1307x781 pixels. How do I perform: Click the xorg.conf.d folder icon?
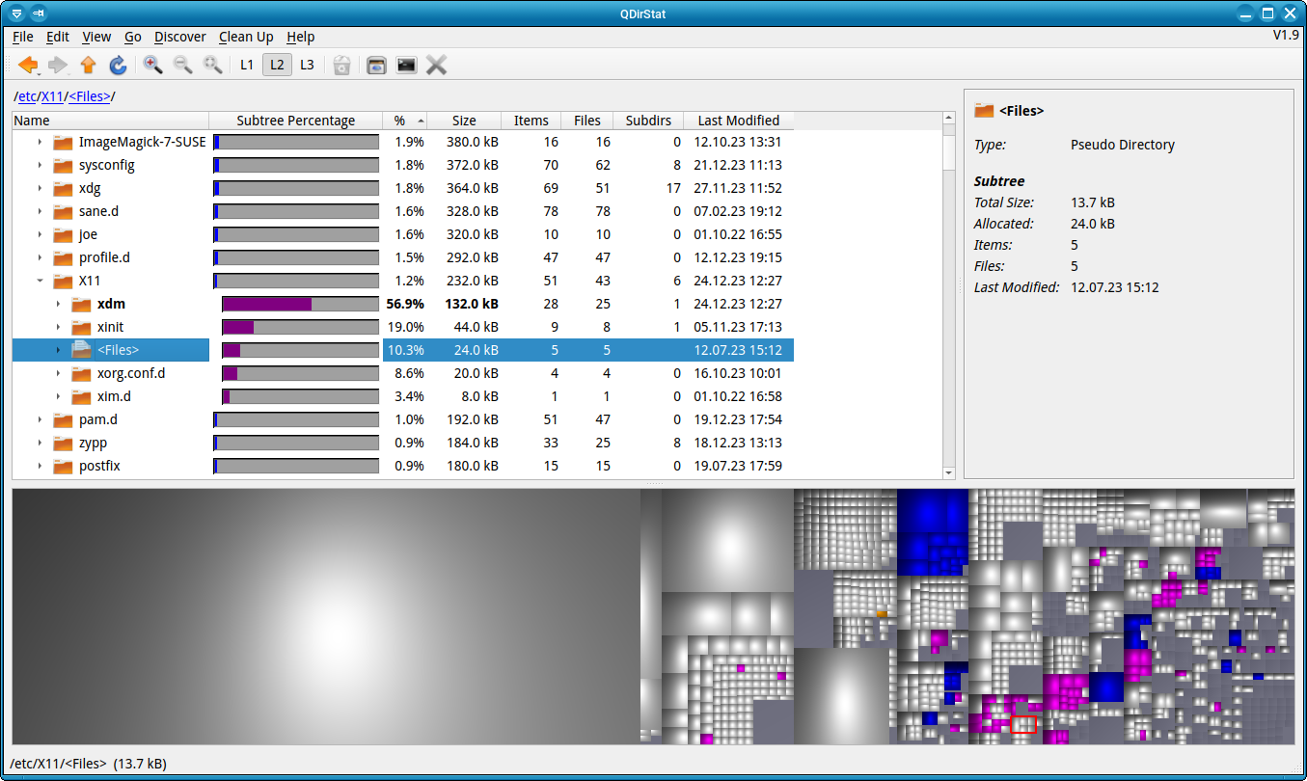[x=81, y=373]
